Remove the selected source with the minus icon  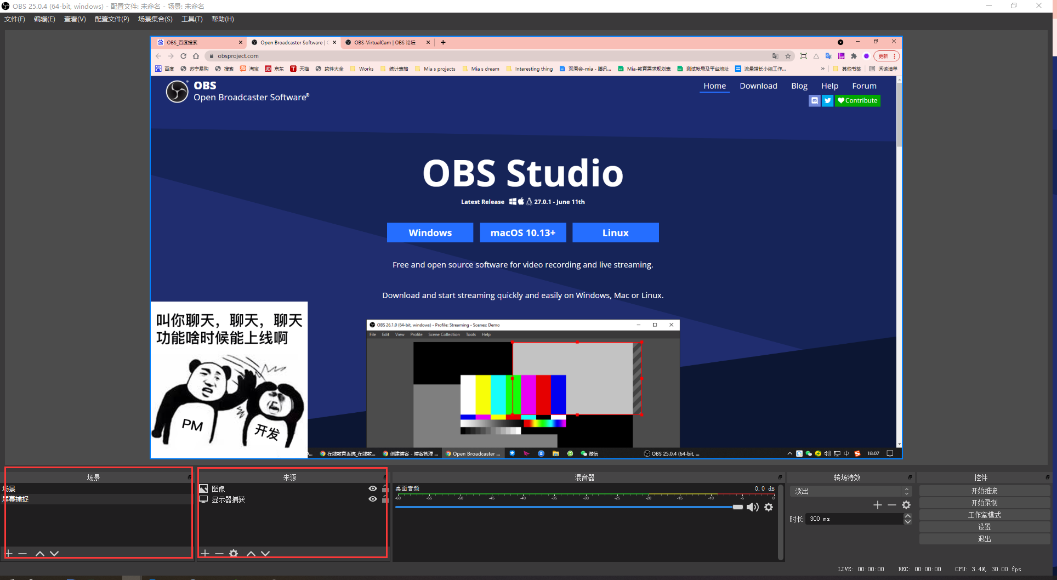(219, 554)
